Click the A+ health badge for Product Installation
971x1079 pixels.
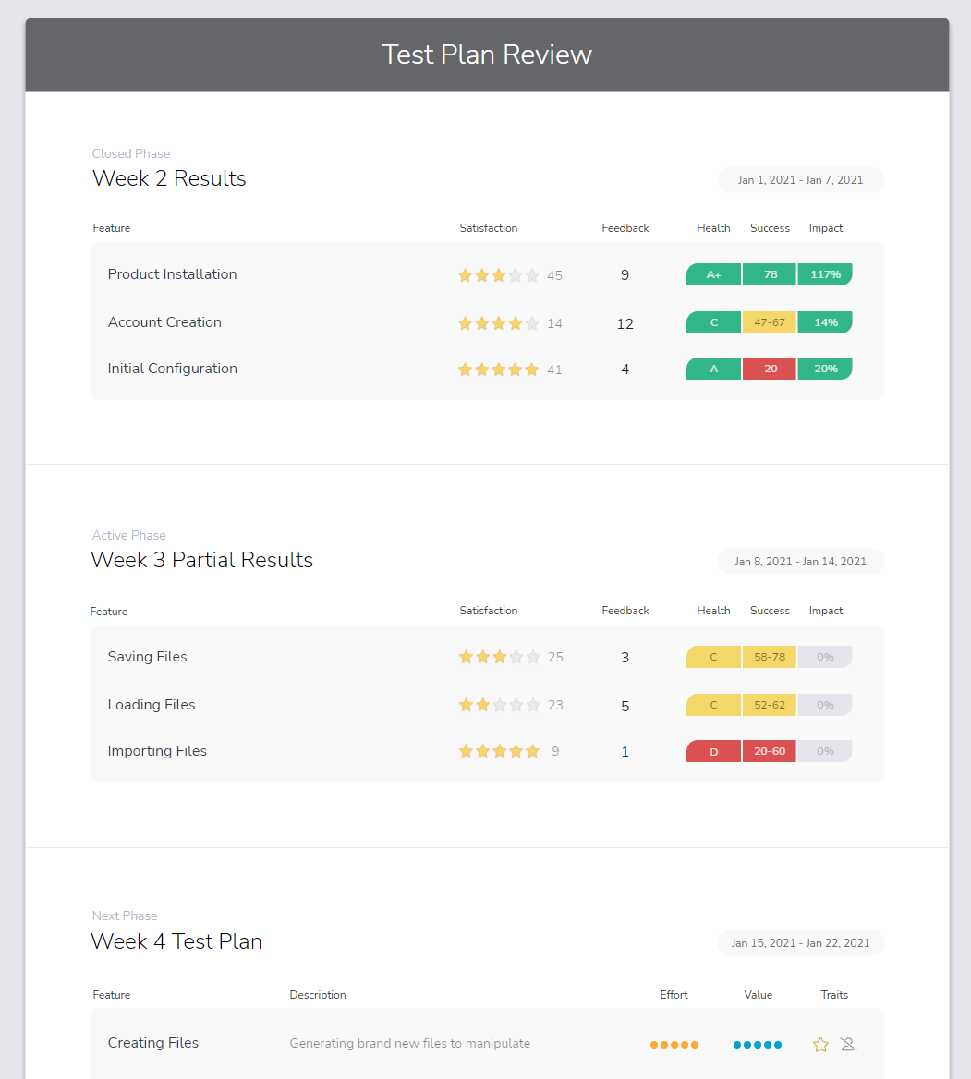tap(713, 274)
